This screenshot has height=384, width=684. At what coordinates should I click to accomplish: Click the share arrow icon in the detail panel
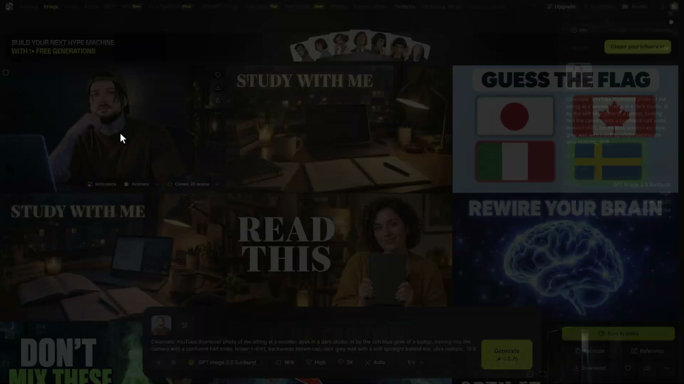[x=647, y=368]
